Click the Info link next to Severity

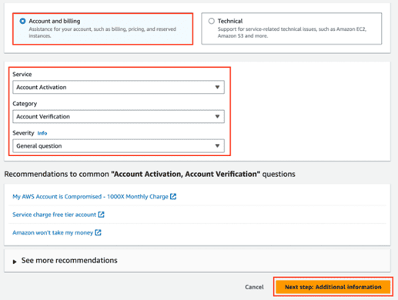click(42, 133)
